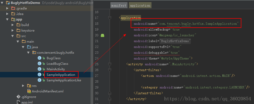Collapse the BuglyHotfixDemo project root arrow

tap(2, 3)
